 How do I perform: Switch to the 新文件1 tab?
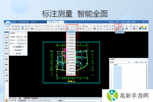34,22
